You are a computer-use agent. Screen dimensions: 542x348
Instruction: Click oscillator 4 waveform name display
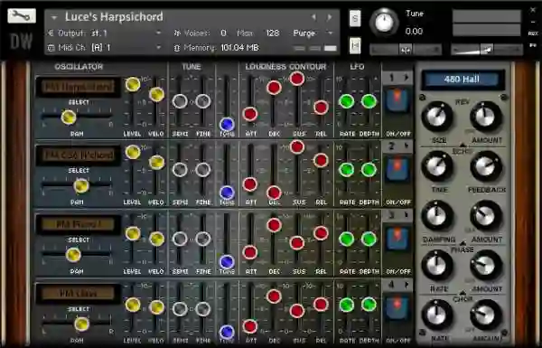79,294
